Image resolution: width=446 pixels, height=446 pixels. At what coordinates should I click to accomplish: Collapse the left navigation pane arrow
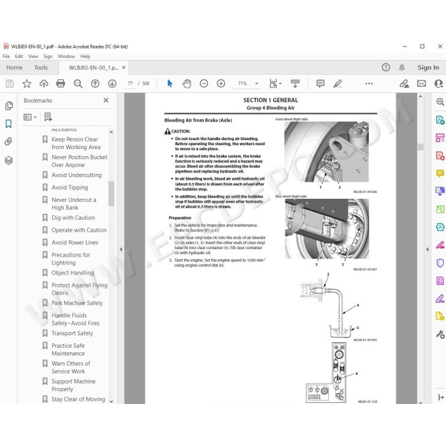(121, 250)
